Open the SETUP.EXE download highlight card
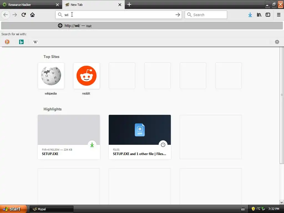This screenshot has width=284, height=213. point(69,137)
